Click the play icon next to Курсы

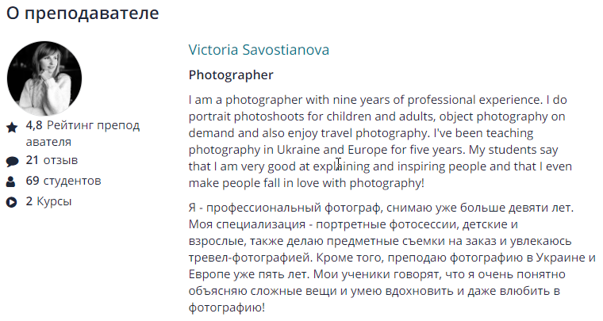[x=12, y=202]
